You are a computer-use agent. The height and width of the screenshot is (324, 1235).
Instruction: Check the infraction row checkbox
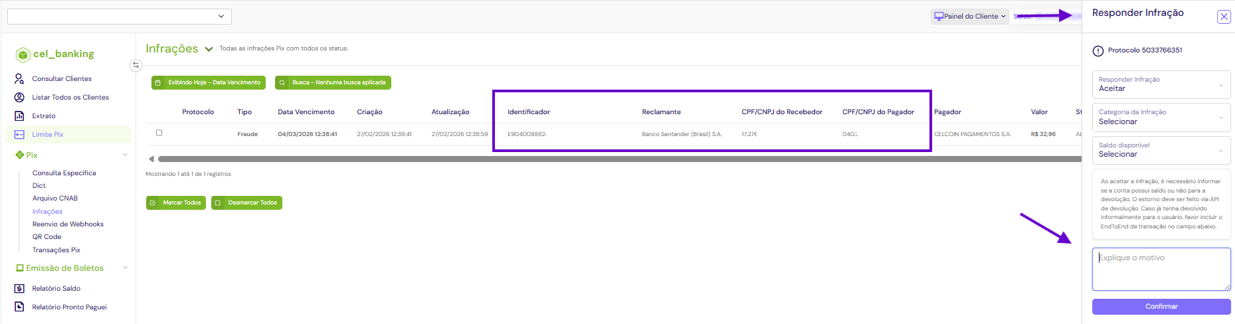pyautogui.click(x=159, y=133)
